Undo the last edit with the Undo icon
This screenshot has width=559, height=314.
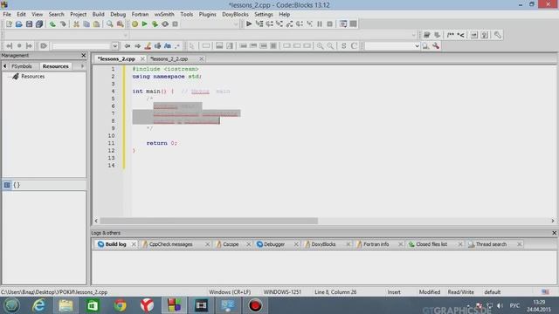52,24
